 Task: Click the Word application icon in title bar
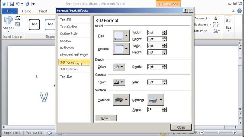(4, 4)
